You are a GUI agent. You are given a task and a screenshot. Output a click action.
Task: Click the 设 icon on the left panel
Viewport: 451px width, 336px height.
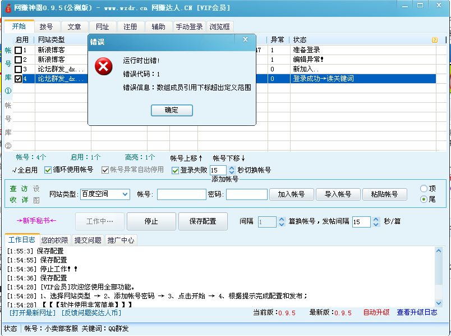click(x=37, y=189)
